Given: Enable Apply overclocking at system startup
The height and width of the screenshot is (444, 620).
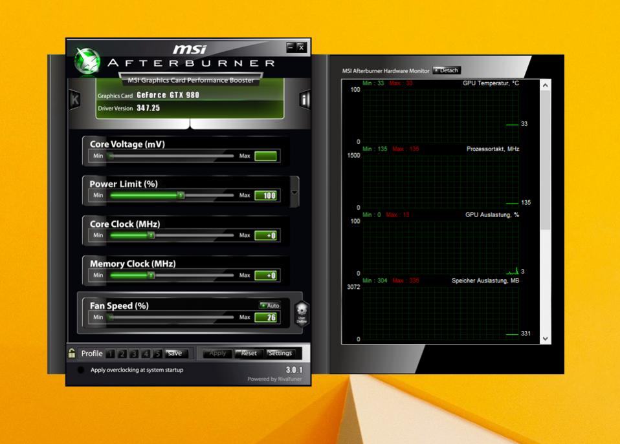Looking at the screenshot, I should [x=81, y=370].
